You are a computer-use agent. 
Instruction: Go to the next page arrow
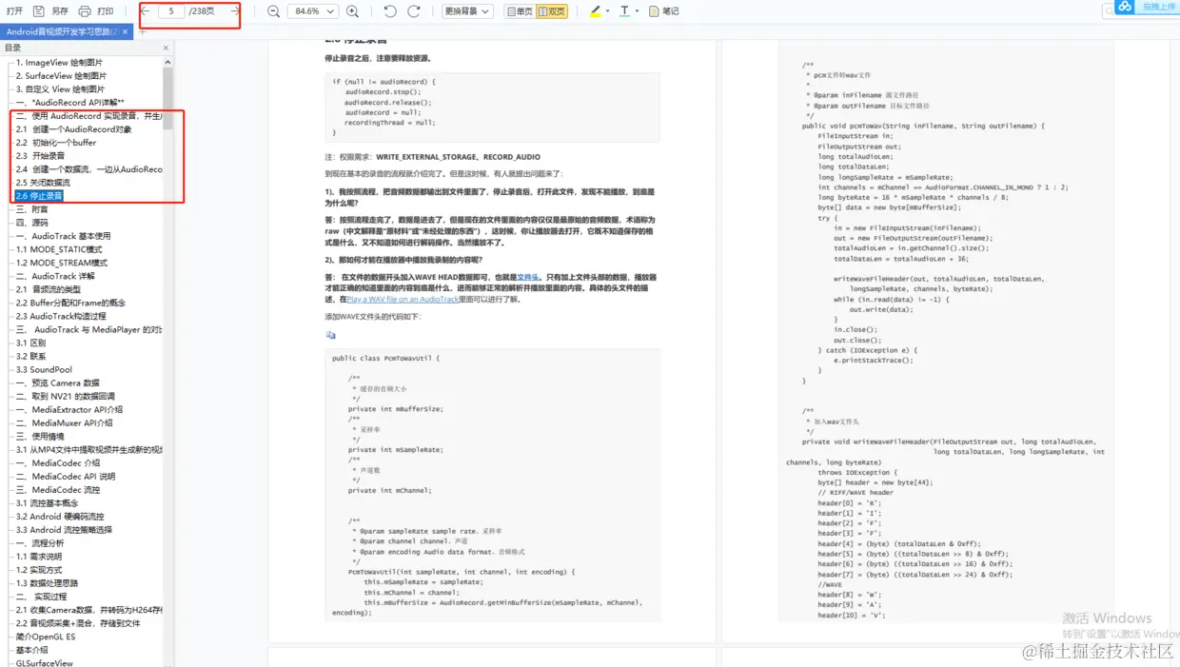pos(234,11)
